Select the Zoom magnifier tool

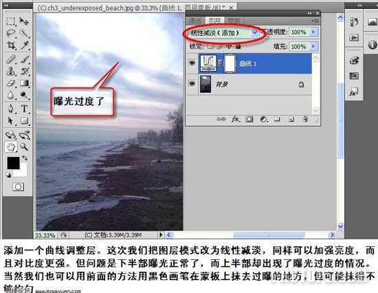[24, 146]
